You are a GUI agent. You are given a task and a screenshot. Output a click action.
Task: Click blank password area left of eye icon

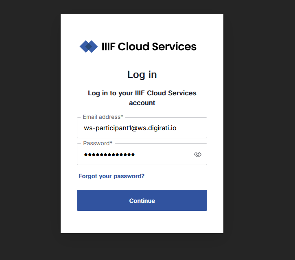(x=164, y=155)
